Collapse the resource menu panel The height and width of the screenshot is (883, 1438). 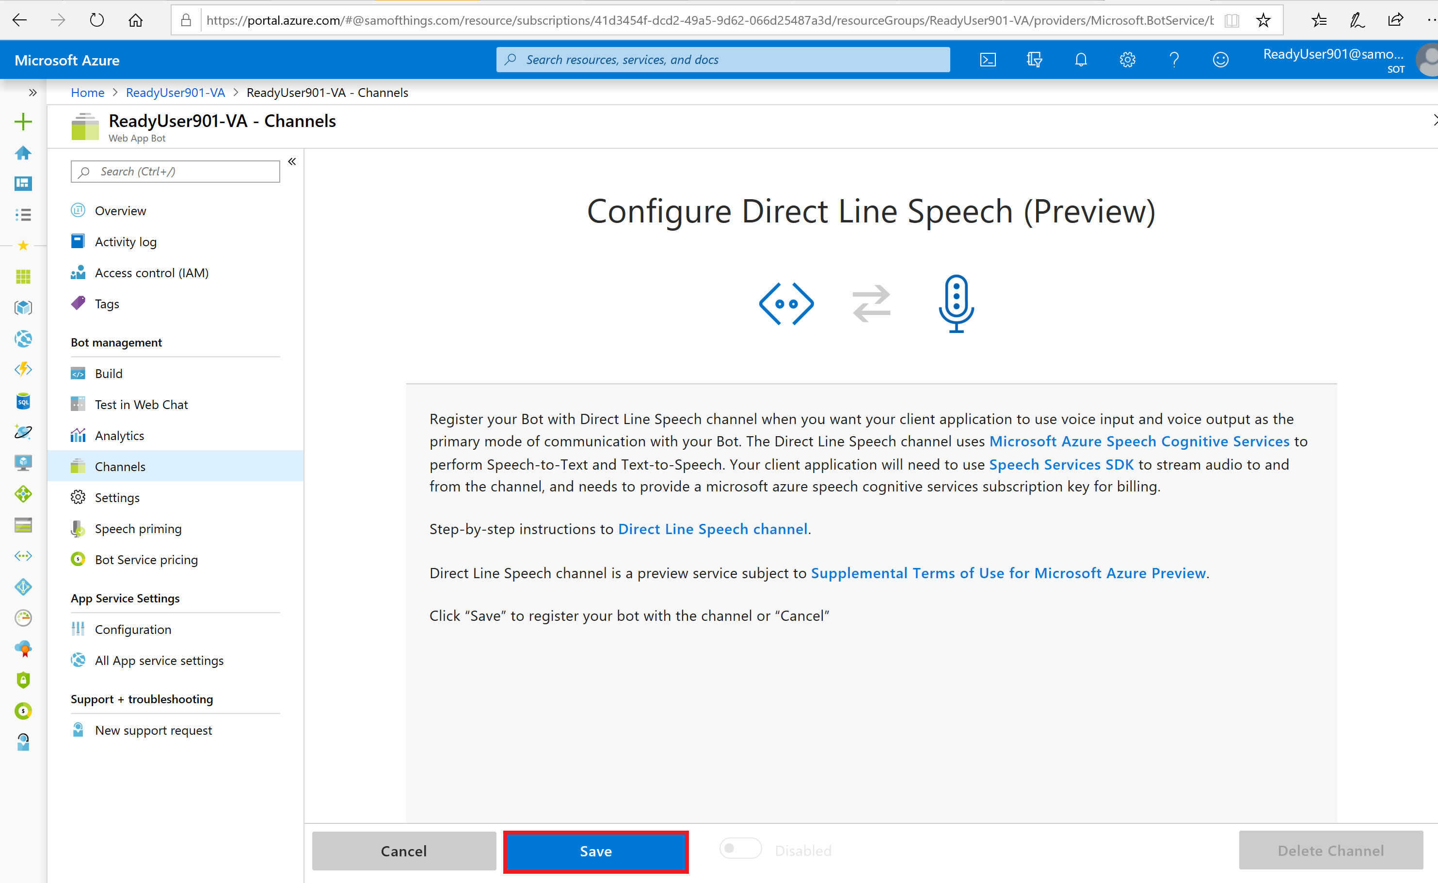(292, 162)
